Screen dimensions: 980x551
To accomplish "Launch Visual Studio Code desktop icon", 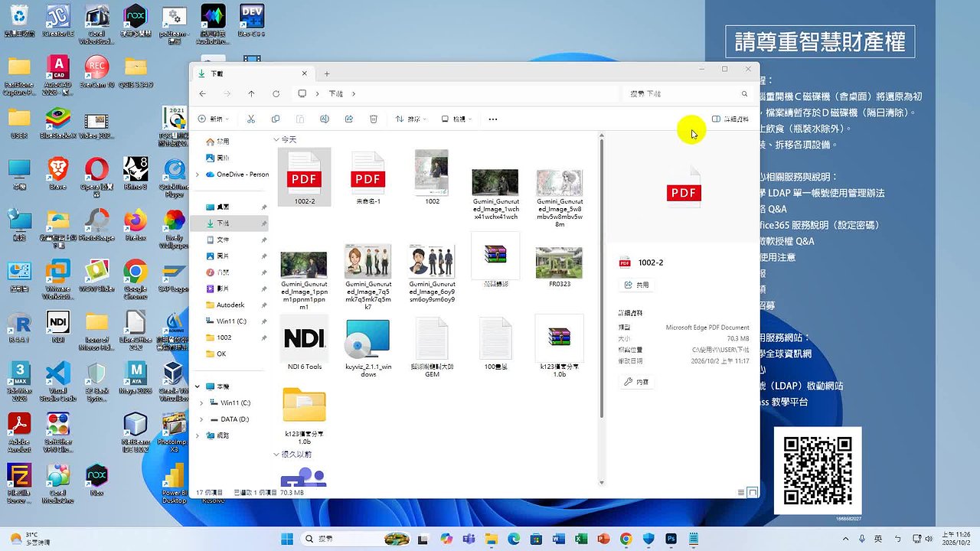I will point(58,381).
